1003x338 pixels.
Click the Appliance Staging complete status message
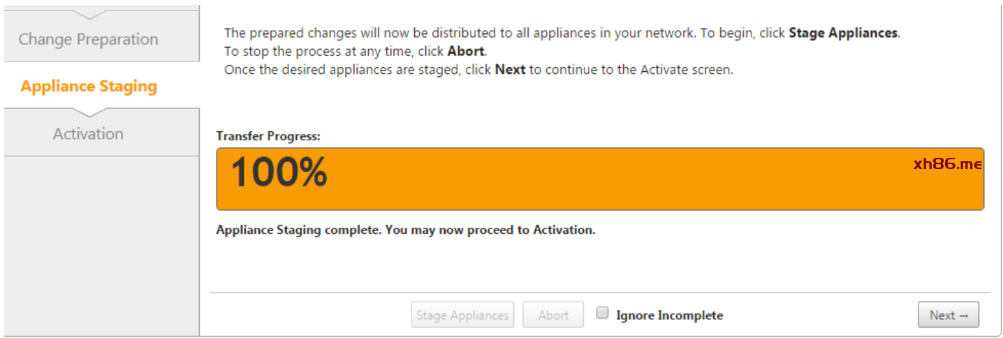[x=406, y=230]
